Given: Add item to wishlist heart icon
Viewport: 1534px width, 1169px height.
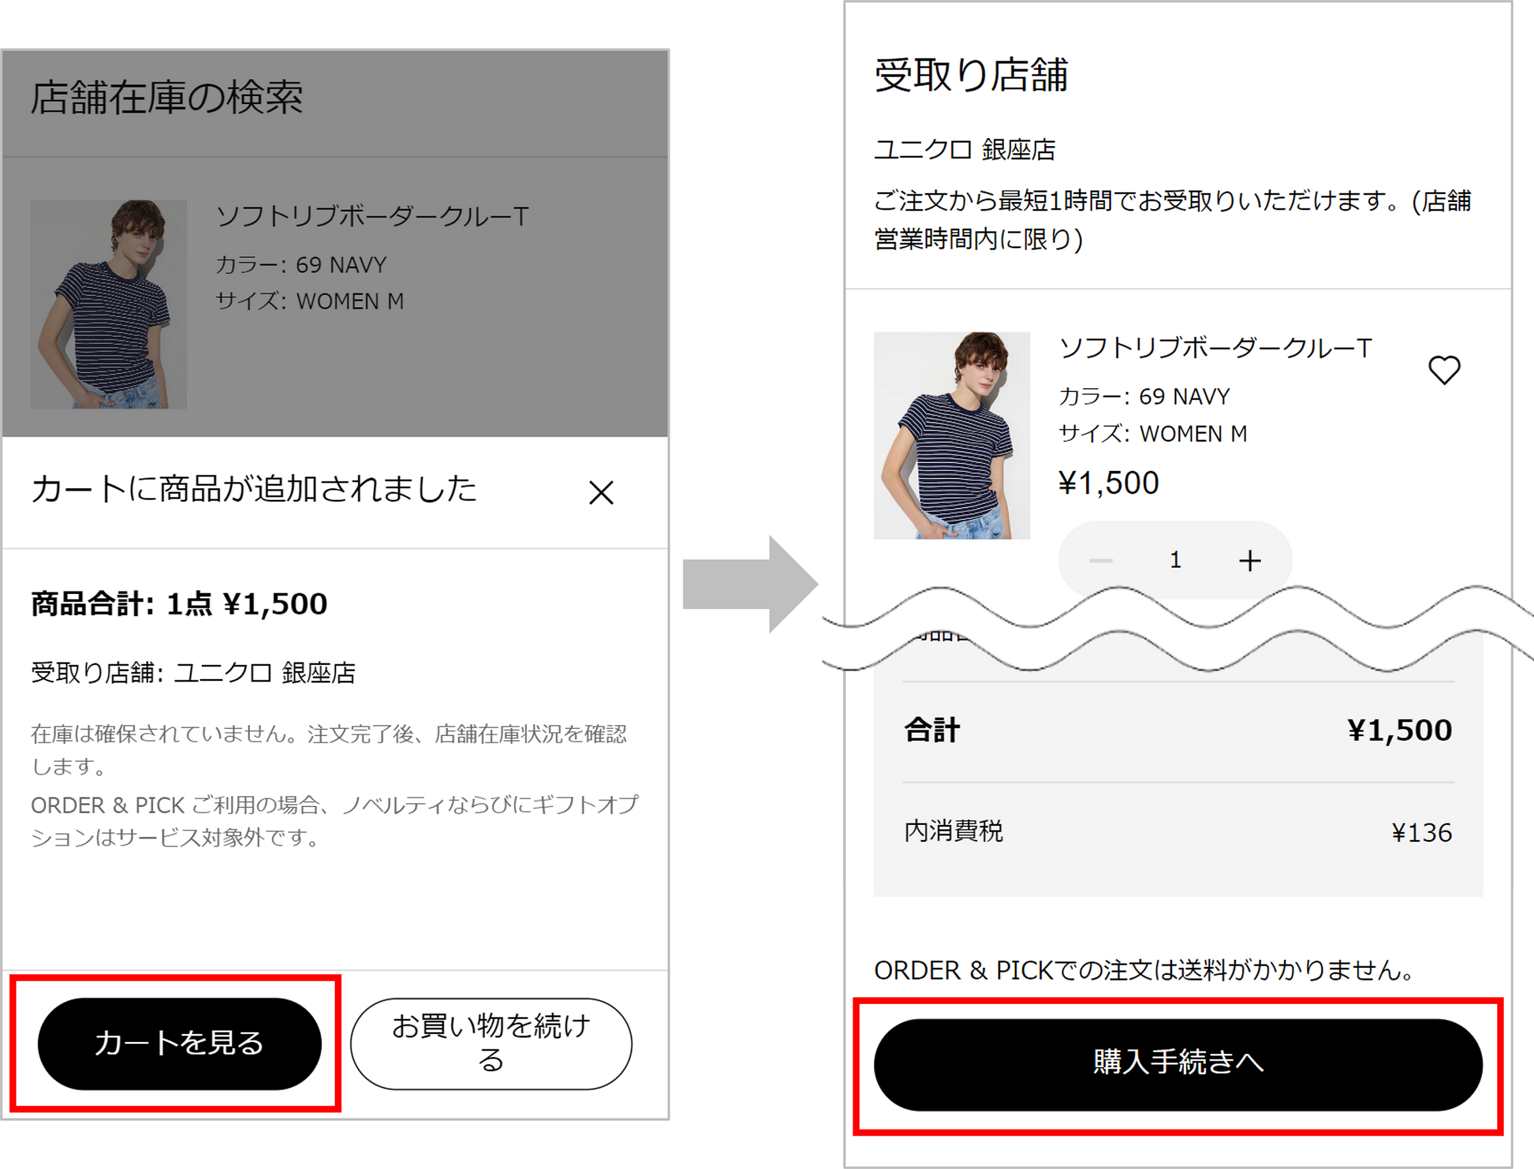Looking at the screenshot, I should (x=1445, y=370).
